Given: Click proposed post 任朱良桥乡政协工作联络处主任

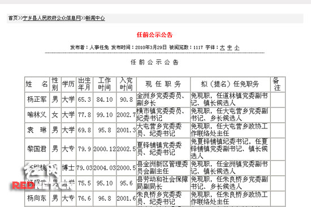Looking at the screenshot, I should click(x=230, y=199).
